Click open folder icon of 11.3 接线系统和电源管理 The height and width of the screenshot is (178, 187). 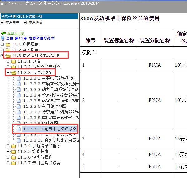(8, 56)
